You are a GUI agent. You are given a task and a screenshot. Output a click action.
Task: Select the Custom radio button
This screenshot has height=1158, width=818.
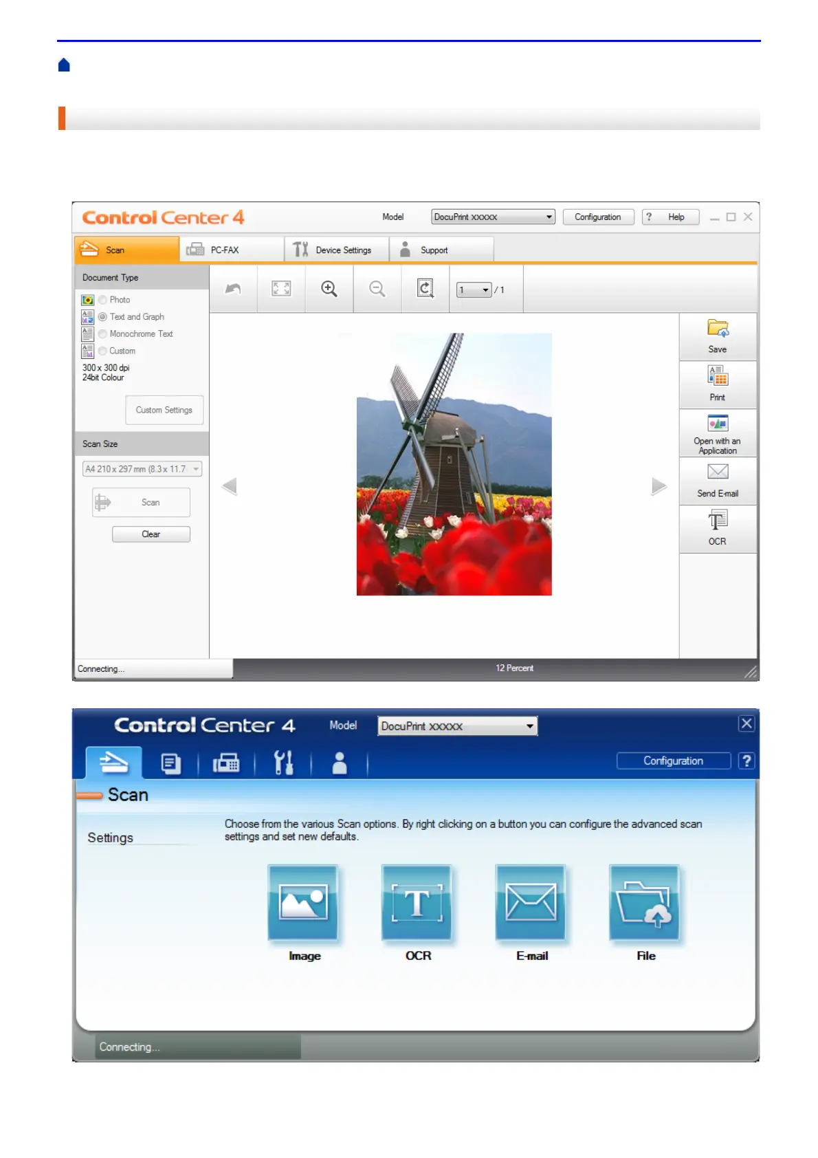(x=102, y=351)
